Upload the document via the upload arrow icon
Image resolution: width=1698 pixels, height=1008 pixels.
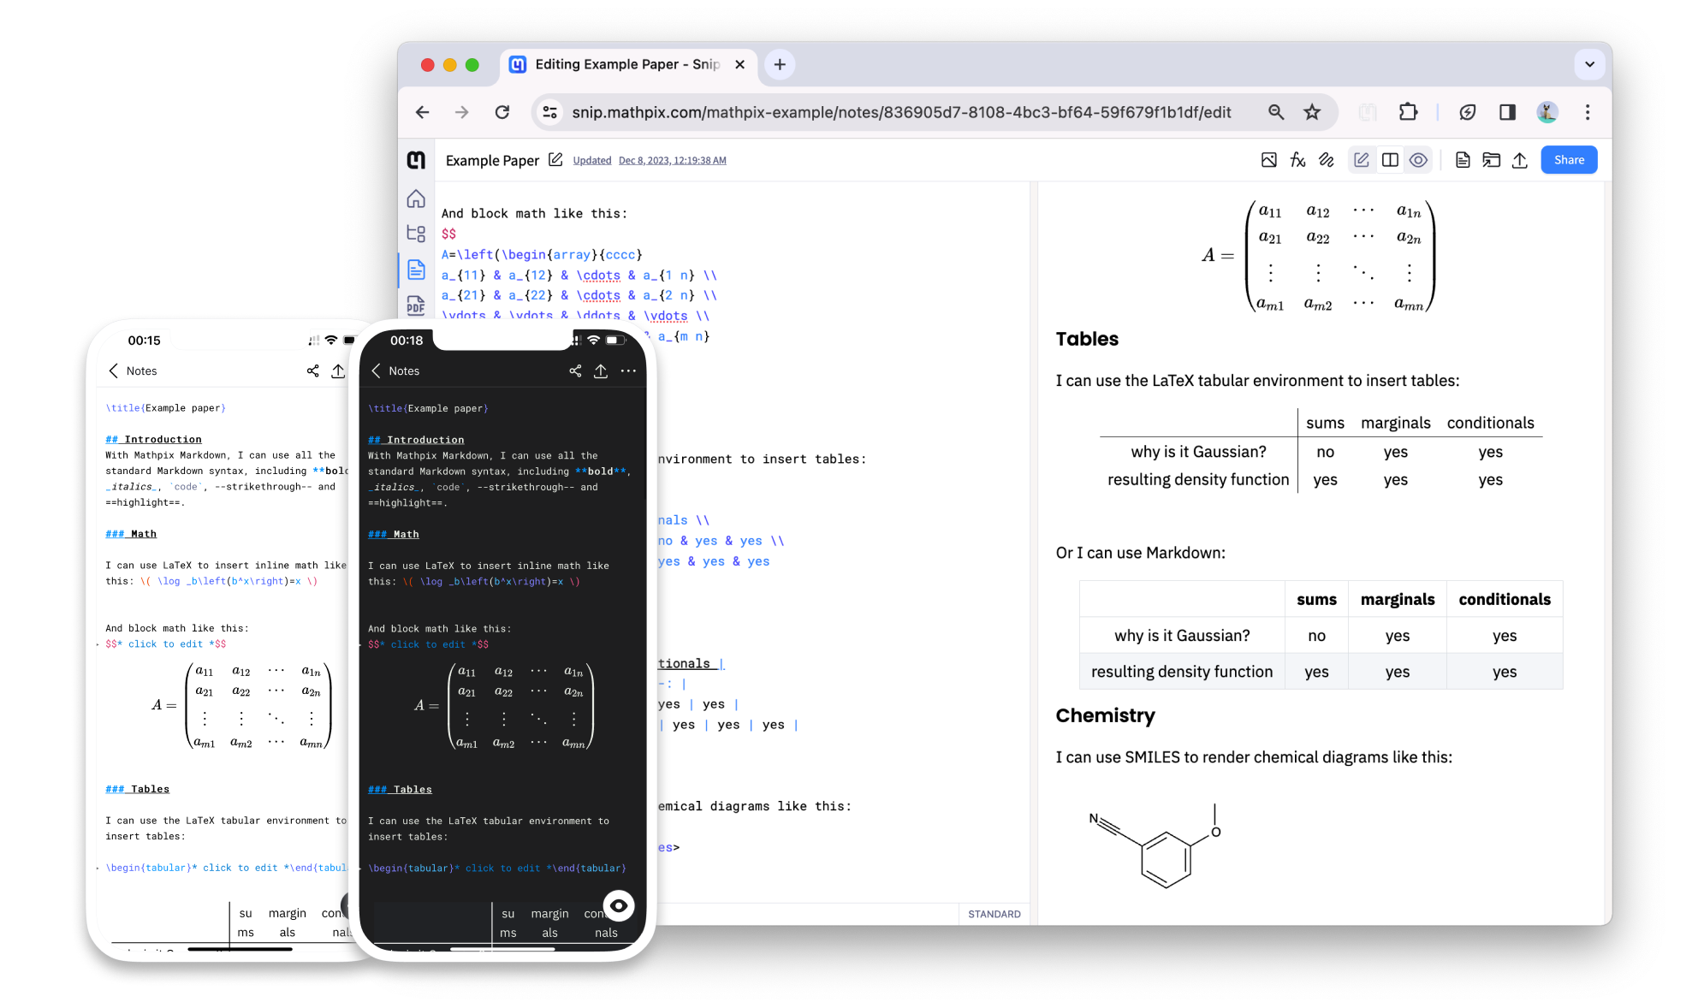[1521, 159]
